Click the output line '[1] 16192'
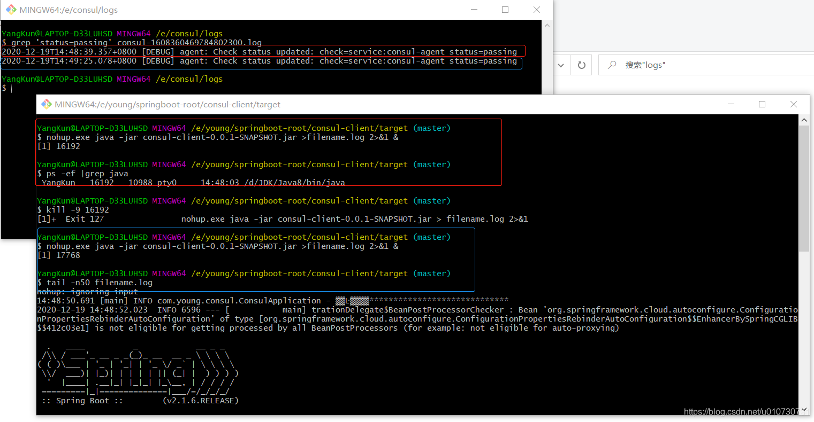The image size is (814, 422). click(x=59, y=146)
